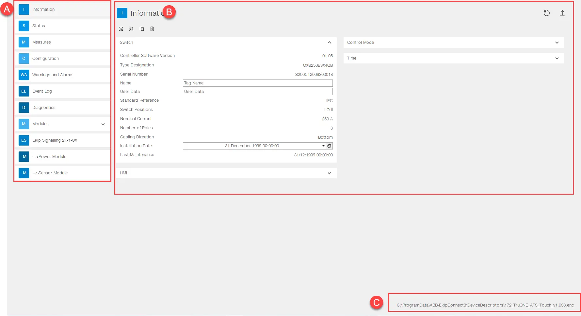
Task: Click the refresh icon in the page header
Action: [546, 13]
